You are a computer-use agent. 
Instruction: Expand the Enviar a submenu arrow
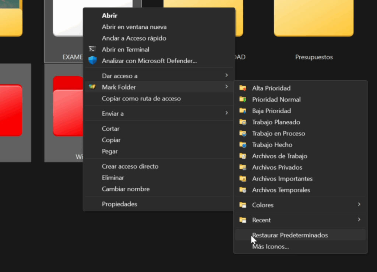pos(226,113)
